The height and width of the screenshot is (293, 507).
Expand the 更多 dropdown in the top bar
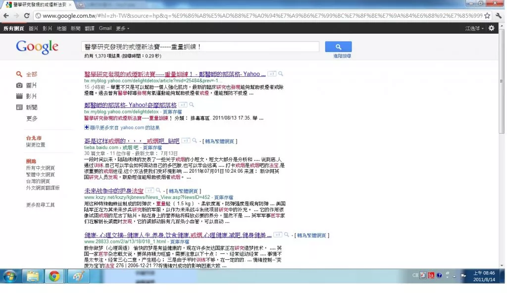[x=123, y=29]
